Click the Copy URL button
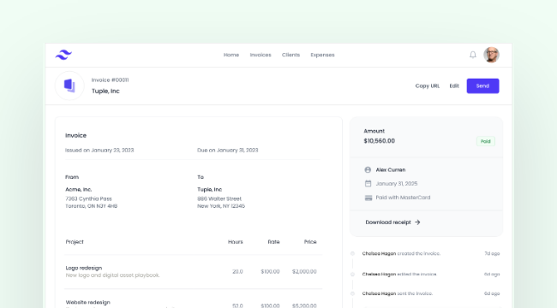Viewport: 557px width, 308px height. [x=428, y=86]
